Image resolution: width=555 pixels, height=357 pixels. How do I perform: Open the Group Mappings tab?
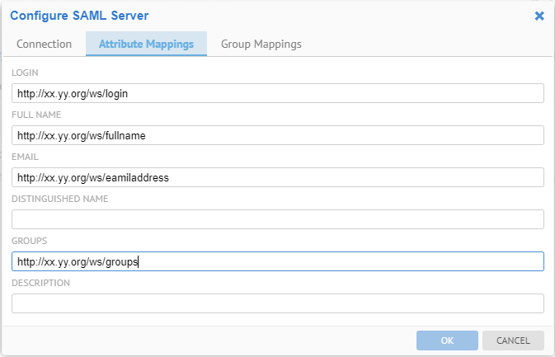(x=261, y=45)
